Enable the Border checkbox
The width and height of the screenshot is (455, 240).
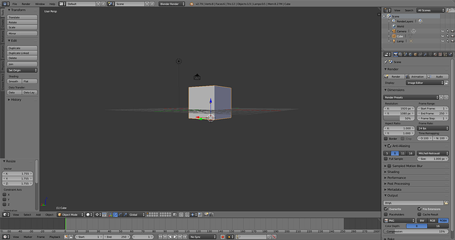point(386,138)
